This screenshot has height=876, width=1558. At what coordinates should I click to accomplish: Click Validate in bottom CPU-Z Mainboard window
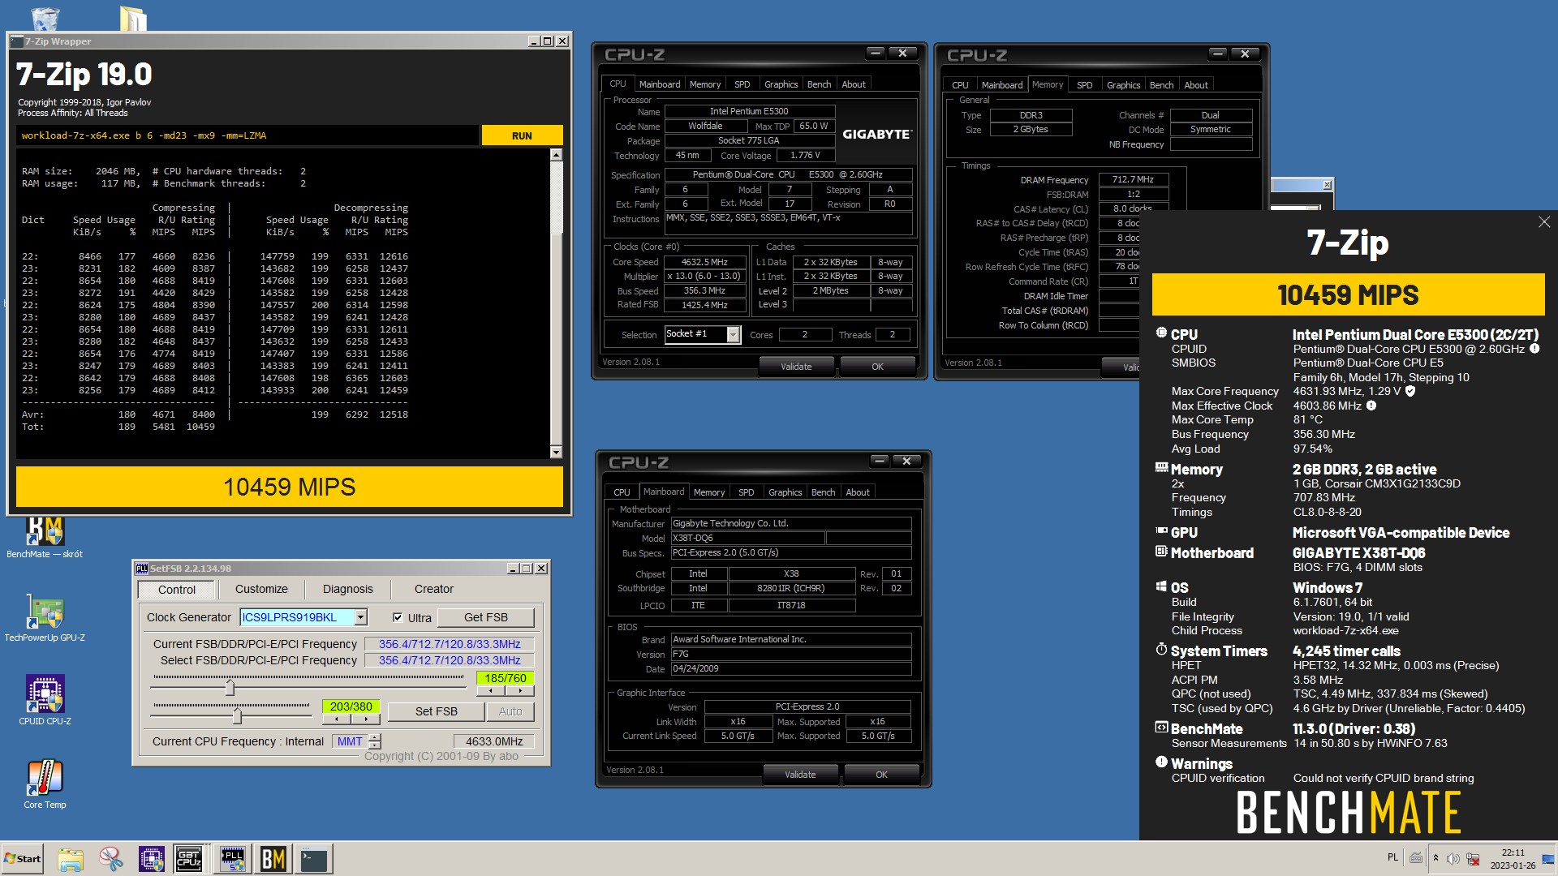click(x=800, y=775)
